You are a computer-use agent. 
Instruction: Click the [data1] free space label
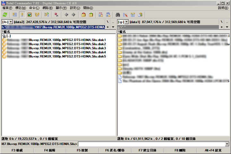[x=165, y=22]
